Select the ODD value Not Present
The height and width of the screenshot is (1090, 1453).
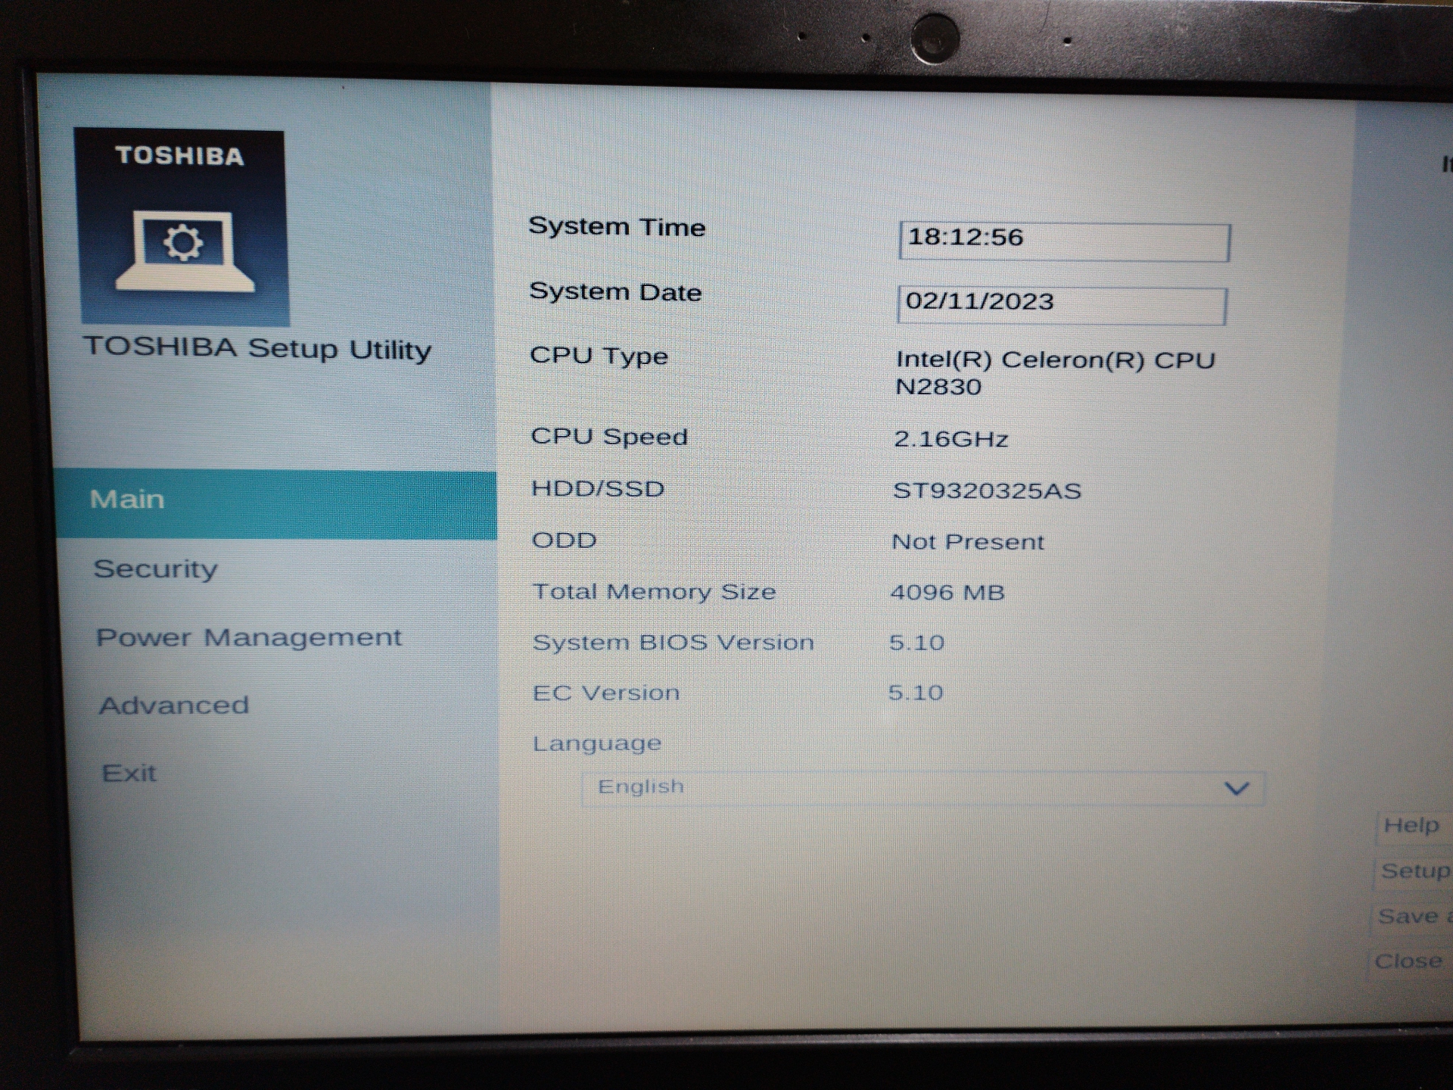(967, 542)
